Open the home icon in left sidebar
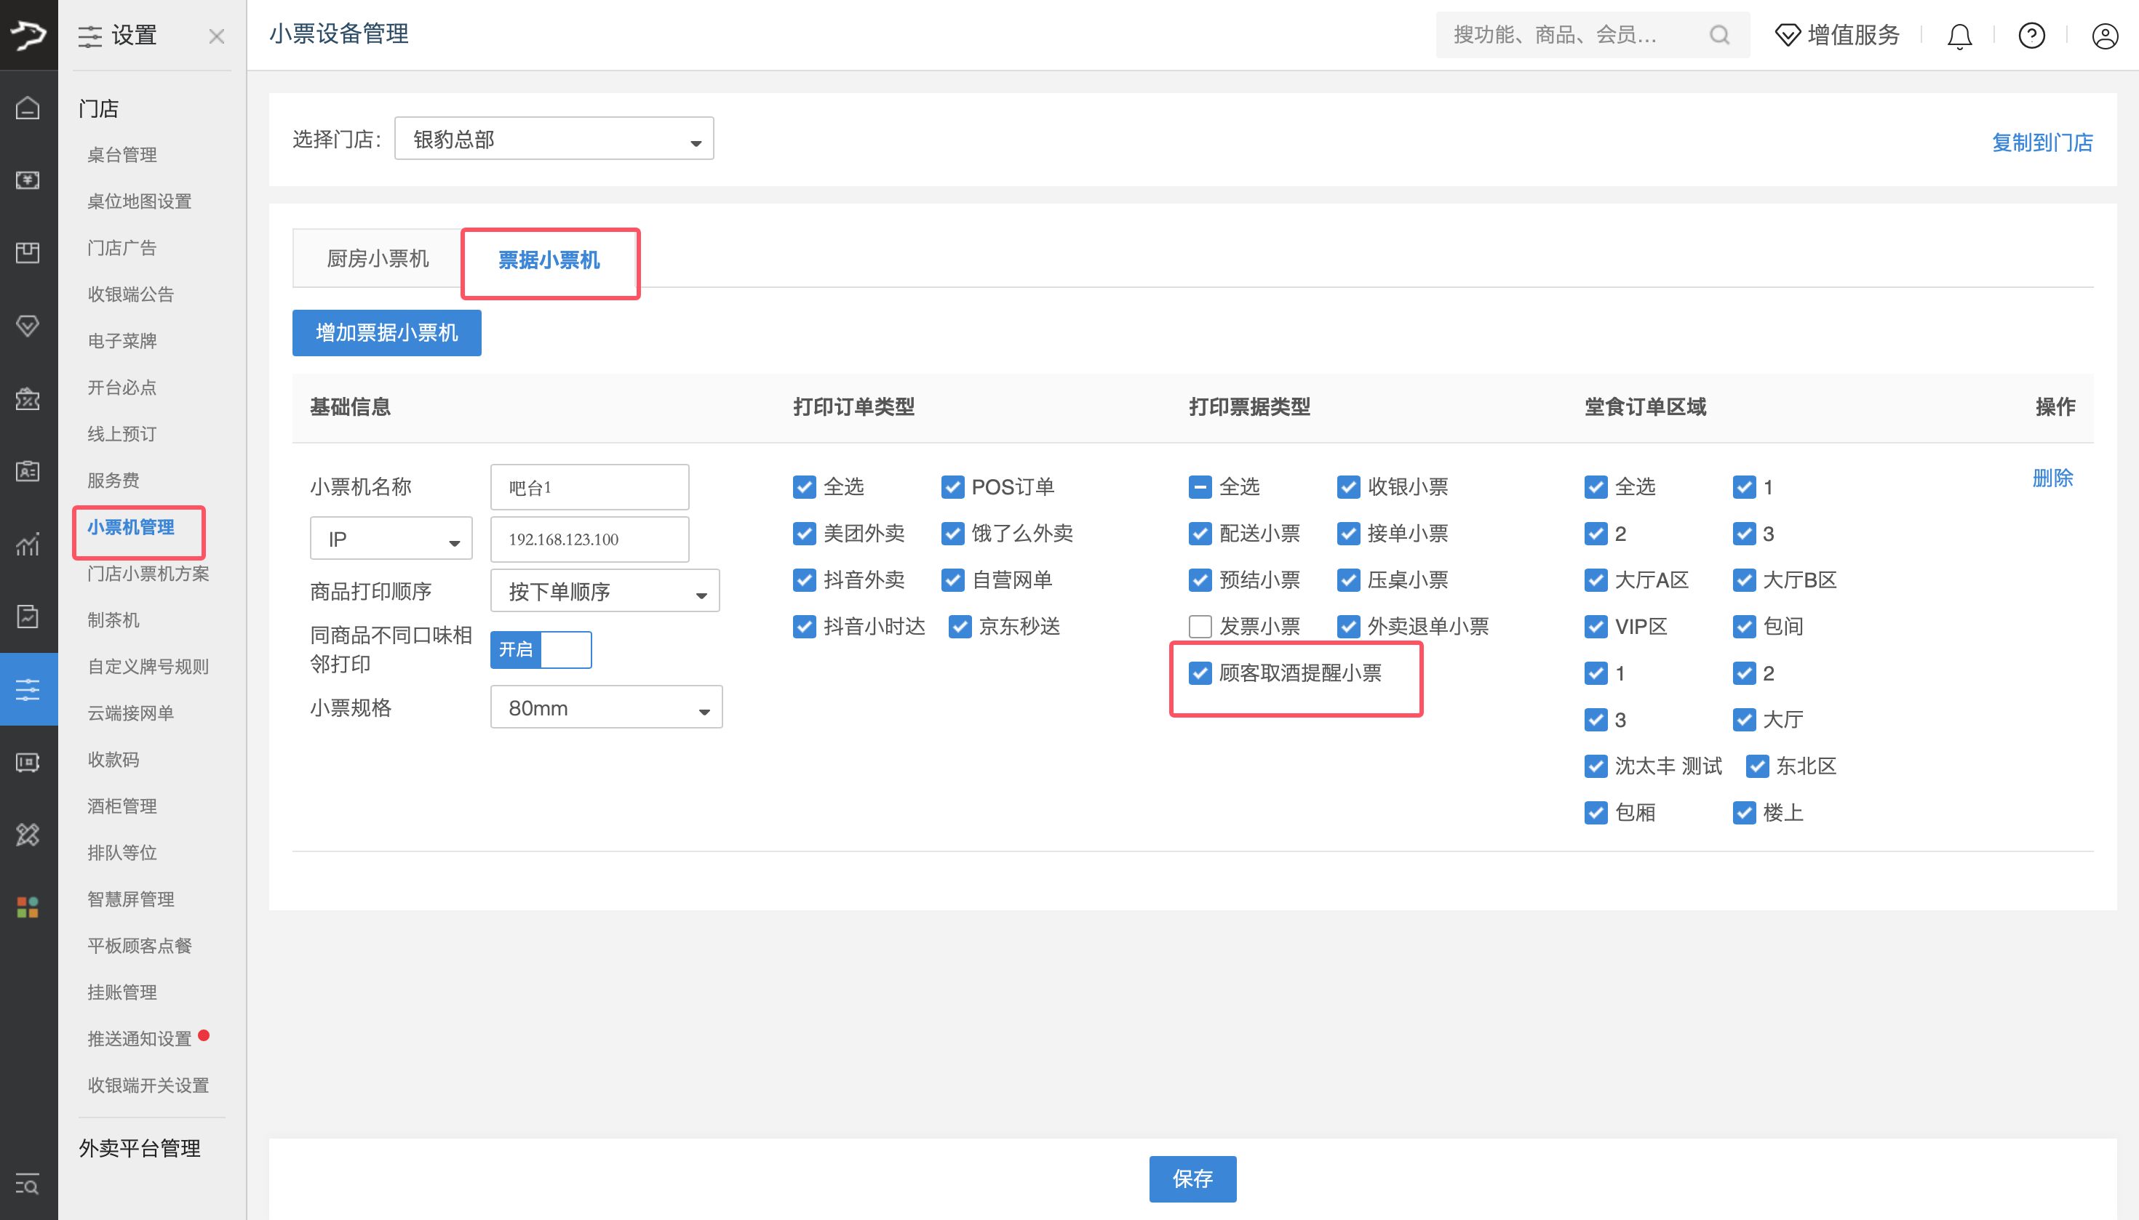The height and width of the screenshot is (1220, 2139). click(x=28, y=108)
